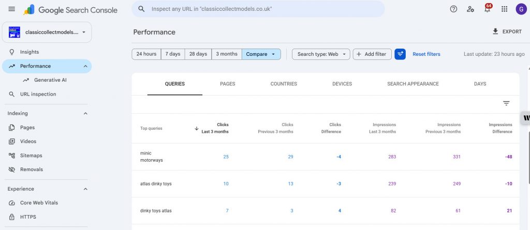Open the property selector dropdown
This screenshot has width=530, height=230.
47,33
